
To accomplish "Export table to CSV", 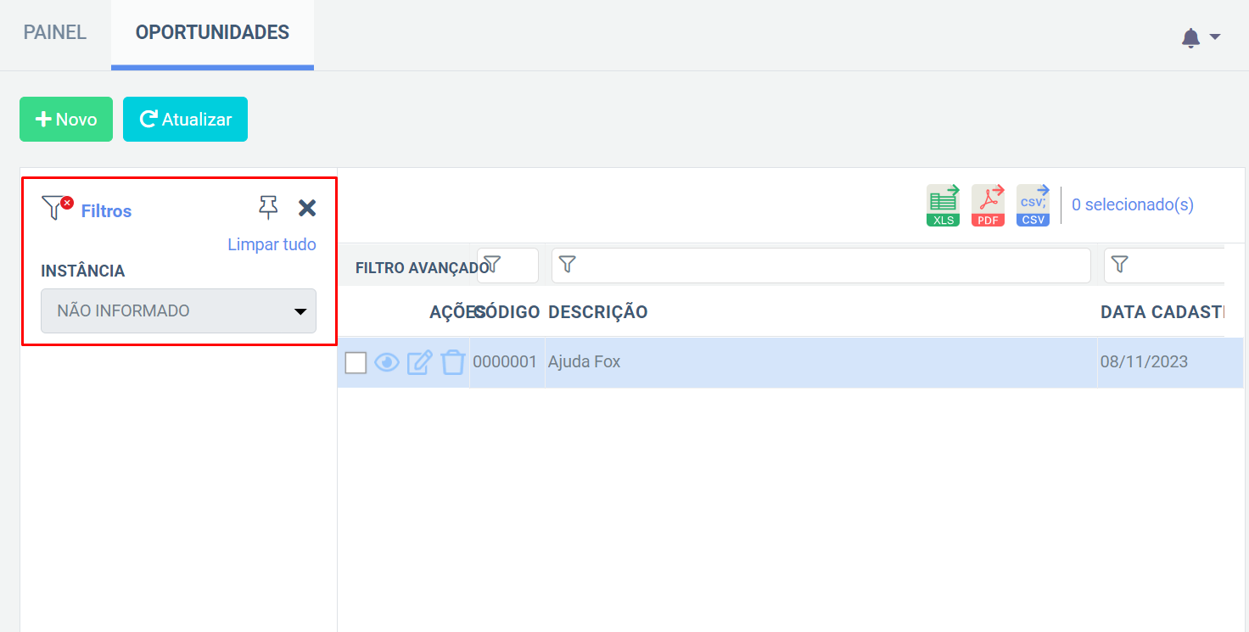I will pyautogui.click(x=1033, y=205).
